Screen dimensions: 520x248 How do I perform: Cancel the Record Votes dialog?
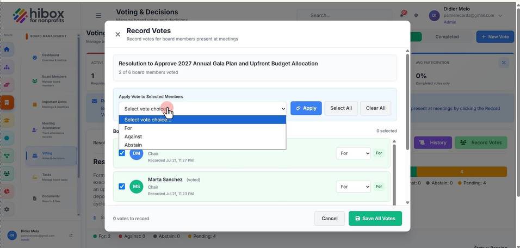point(330,219)
